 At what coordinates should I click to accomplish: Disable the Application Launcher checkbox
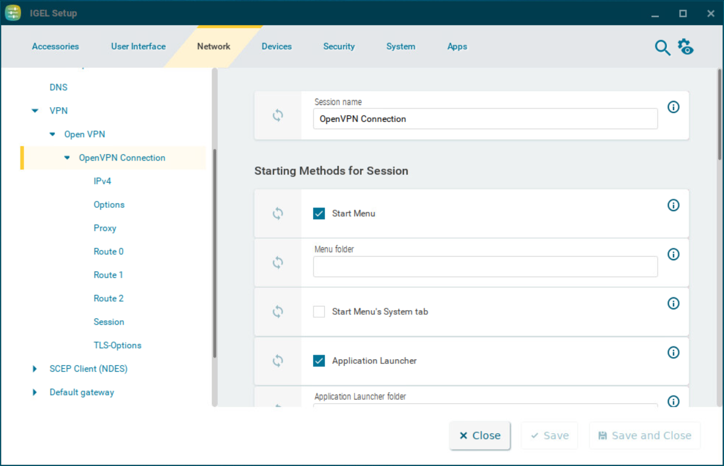click(319, 360)
